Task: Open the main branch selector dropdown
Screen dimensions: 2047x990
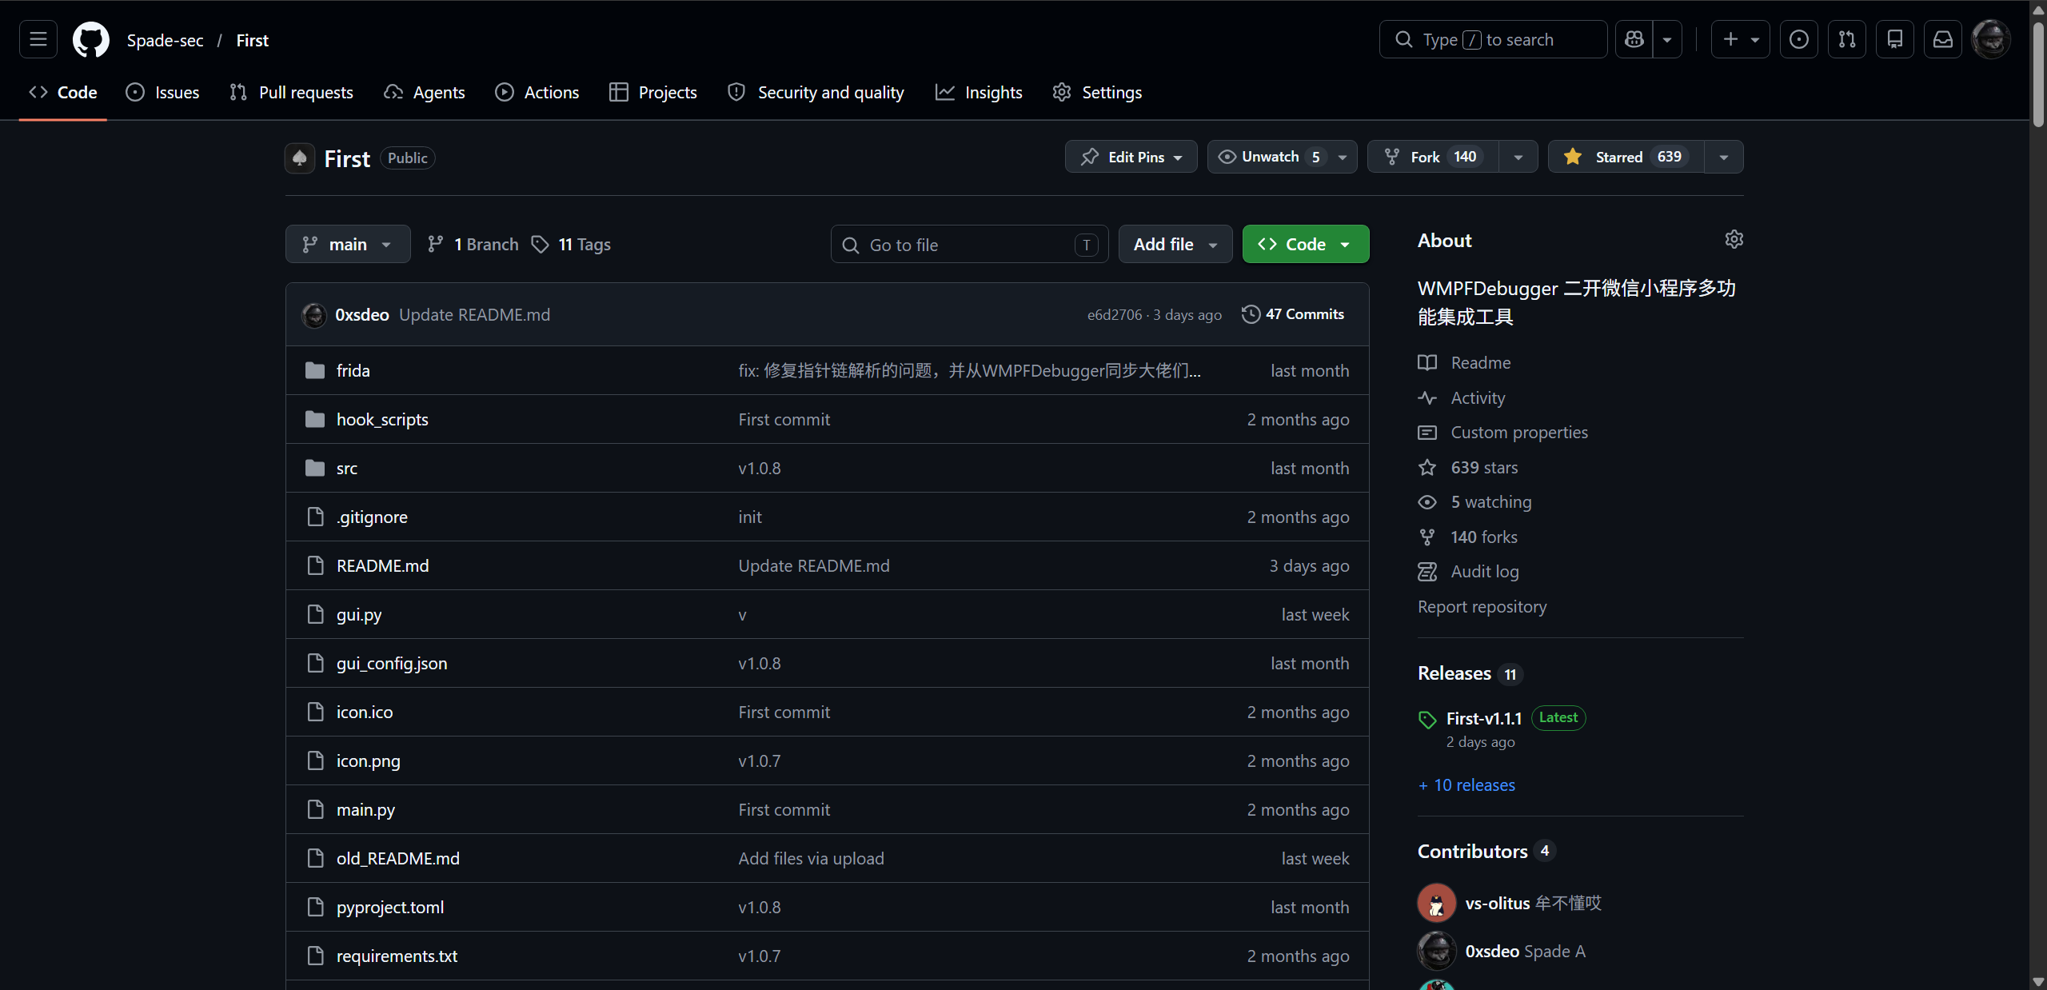Action: click(x=348, y=244)
